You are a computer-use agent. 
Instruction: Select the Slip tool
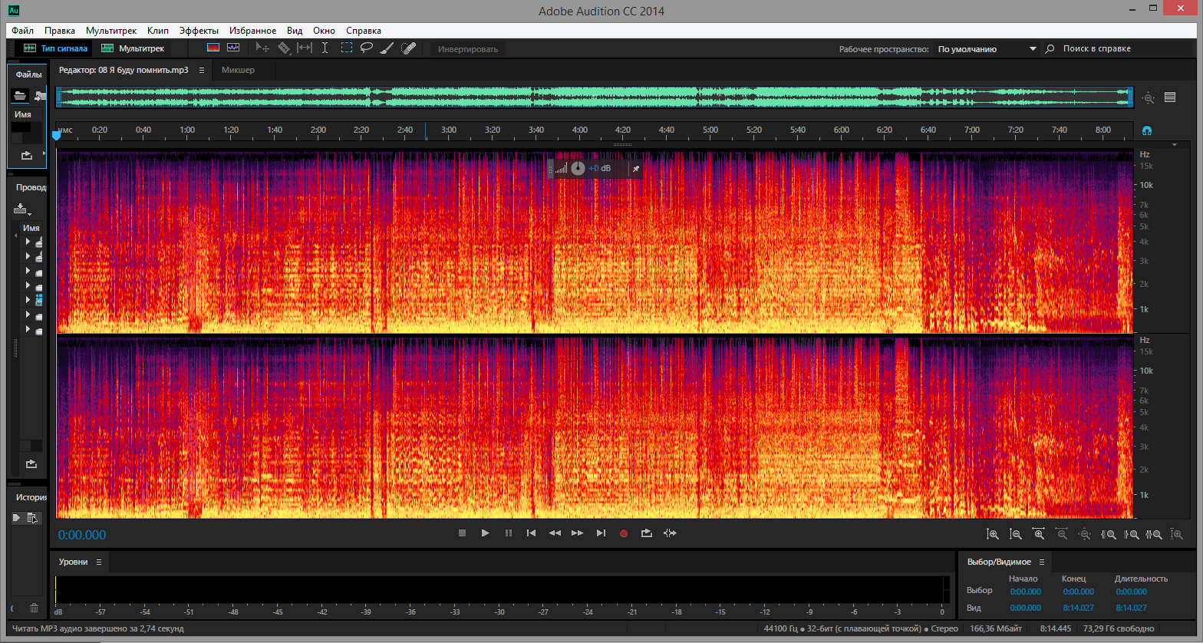click(305, 48)
